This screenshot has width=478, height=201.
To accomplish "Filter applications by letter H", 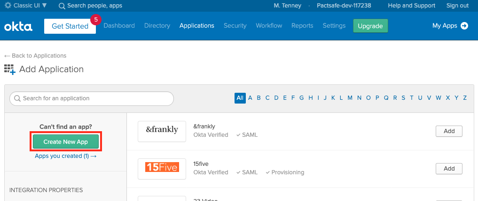I will (311, 98).
